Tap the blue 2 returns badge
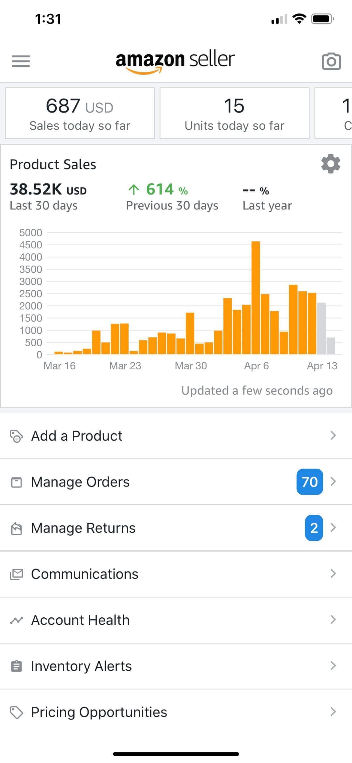The image size is (352, 763). pos(313,528)
